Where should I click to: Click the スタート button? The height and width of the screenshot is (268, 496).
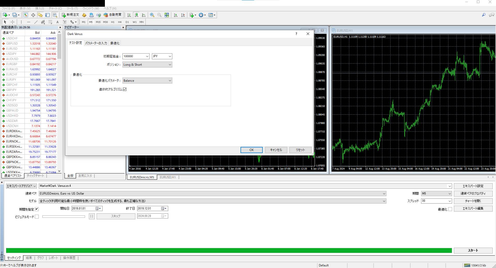[x=473, y=250]
